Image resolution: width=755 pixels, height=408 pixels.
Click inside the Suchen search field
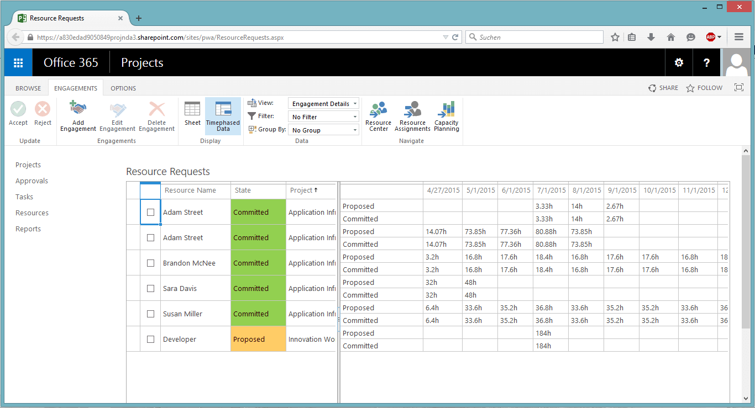click(533, 37)
